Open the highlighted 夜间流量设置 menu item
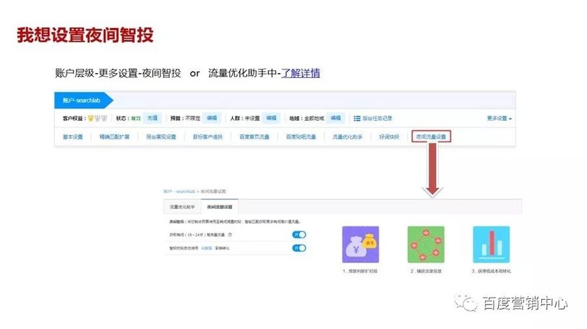This screenshot has height=329, width=587. click(431, 137)
